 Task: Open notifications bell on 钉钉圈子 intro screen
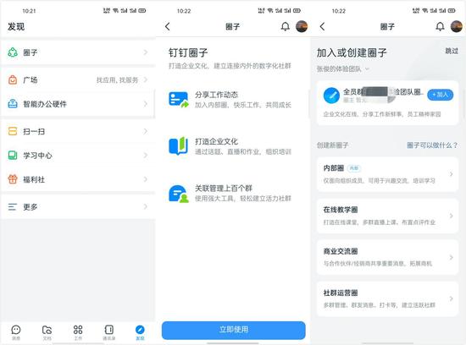point(285,26)
